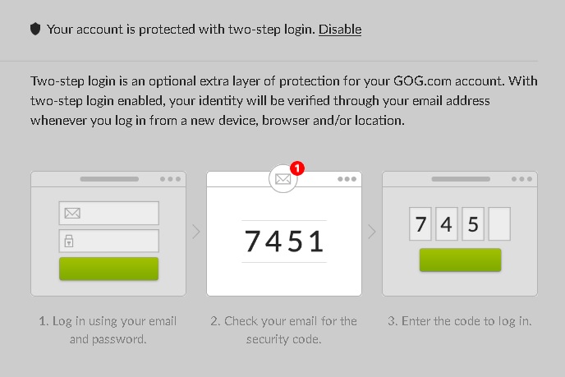Image resolution: width=565 pixels, height=377 pixels.
Task: Click the round mail icon above the code
Action: point(283,178)
